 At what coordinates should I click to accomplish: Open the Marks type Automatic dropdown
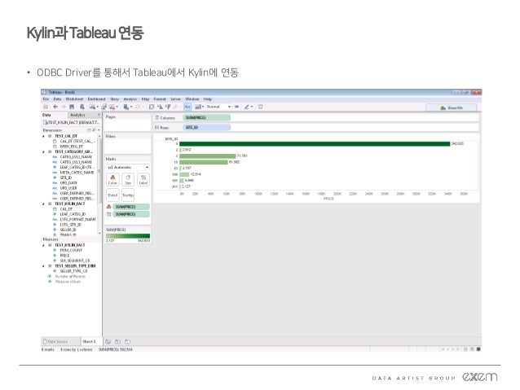(x=128, y=168)
